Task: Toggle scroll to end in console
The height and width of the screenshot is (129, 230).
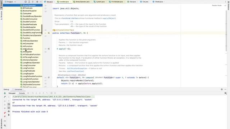Action: coord(9,108)
